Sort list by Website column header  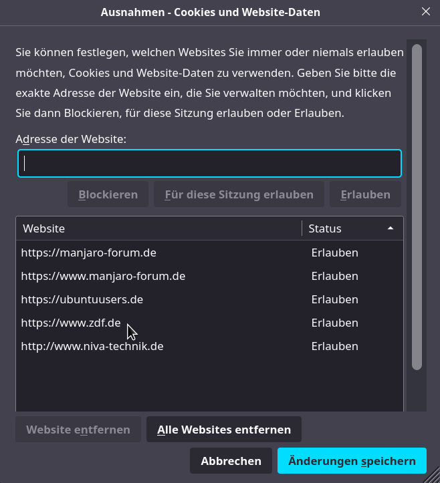(x=159, y=228)
